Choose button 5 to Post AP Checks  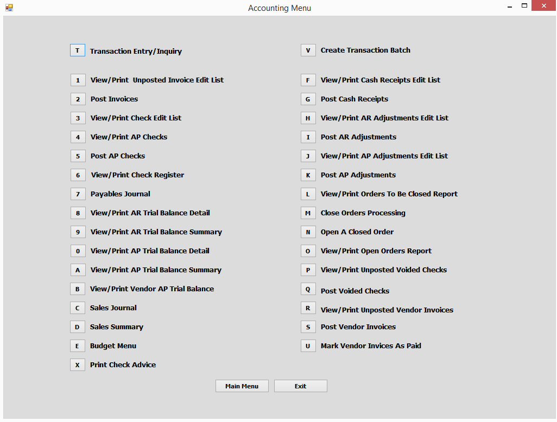pyautogui.click(x=78, y=156)
